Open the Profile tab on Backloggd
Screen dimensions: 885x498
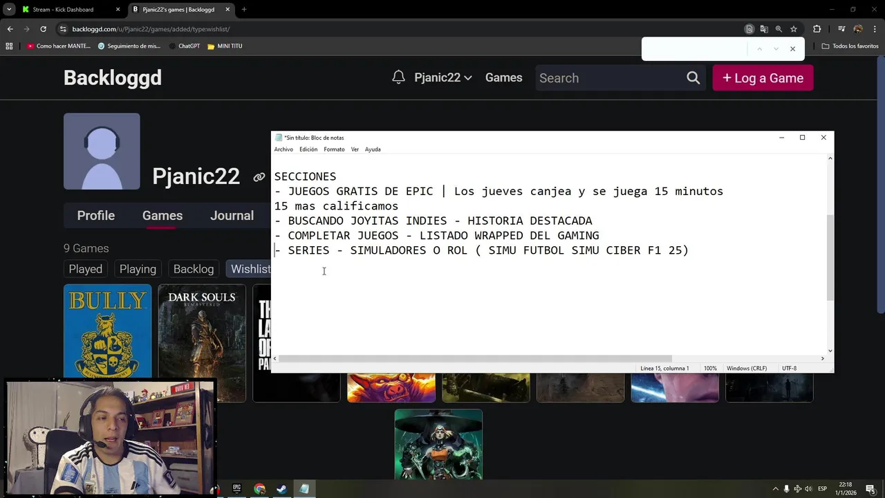(x=96, y=216)
